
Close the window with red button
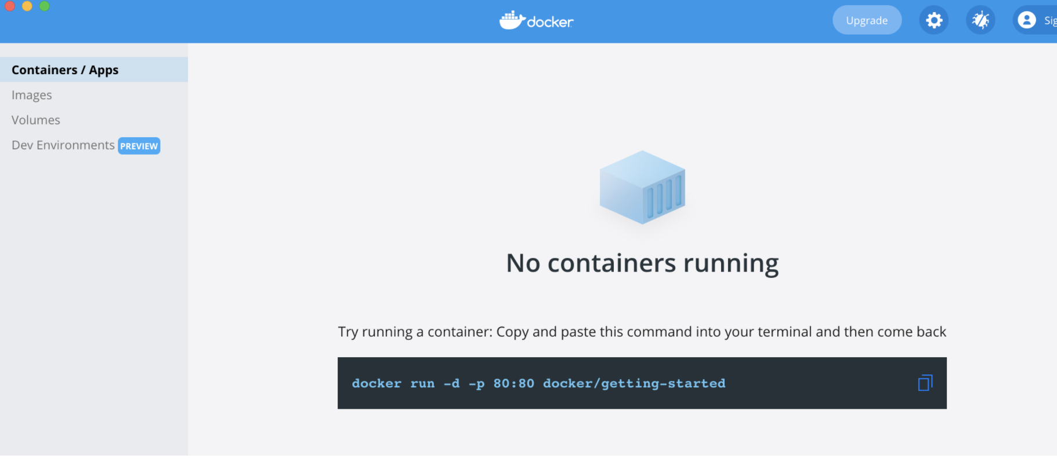10,6
